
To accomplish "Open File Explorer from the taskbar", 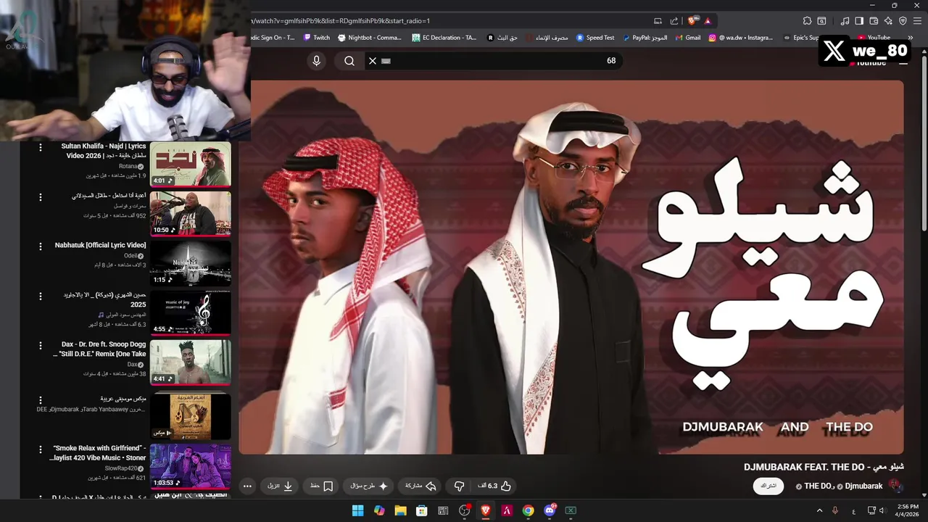I will (400, 510).
